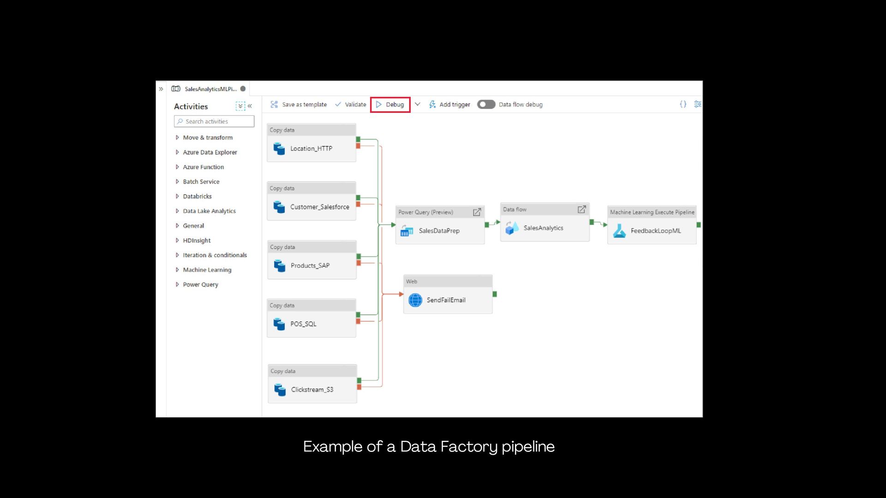Image resolution: width=886 pixels, height=498 pixels.
Task: Toggle Data flow debug switch
Action: pos(486,105)
